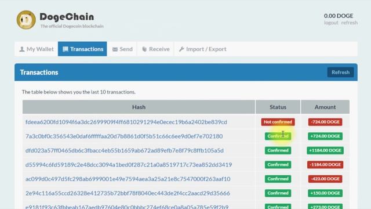
Task: Click the logout link
Action: (x=331, y=23)
